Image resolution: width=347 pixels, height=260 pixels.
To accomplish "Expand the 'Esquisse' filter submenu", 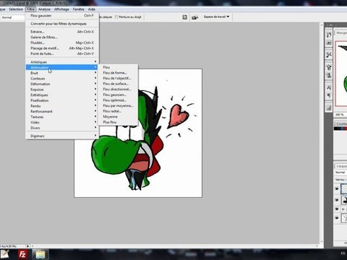I will coord(62,90).
